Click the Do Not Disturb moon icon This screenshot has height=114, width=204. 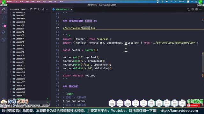coord(163,2)
